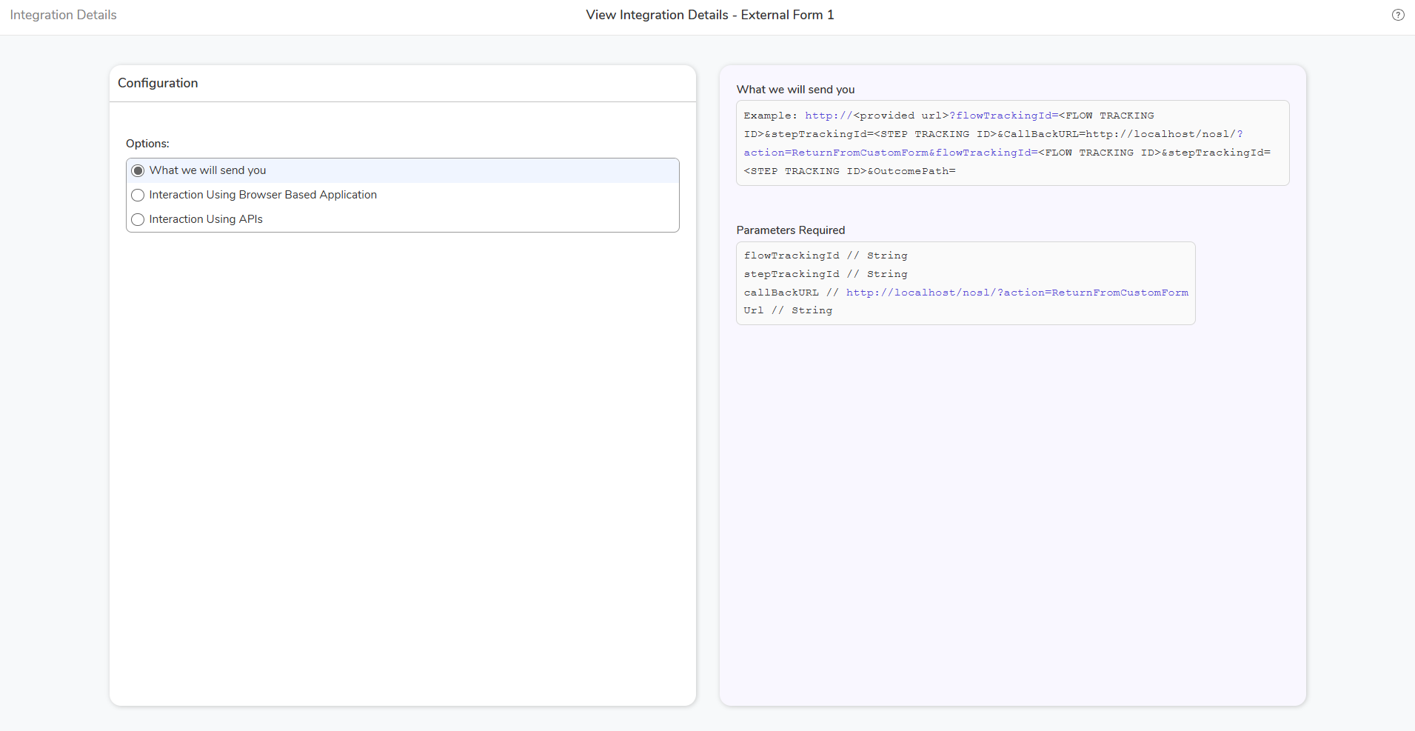Click the 'What we will send you' option label
The image size is (1415, 731).
tap(207, 170)
